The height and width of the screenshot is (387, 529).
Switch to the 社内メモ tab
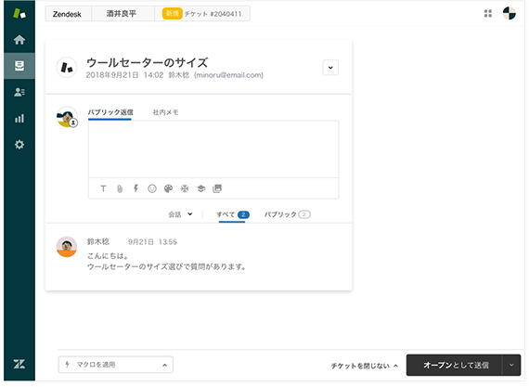point(165,112)
